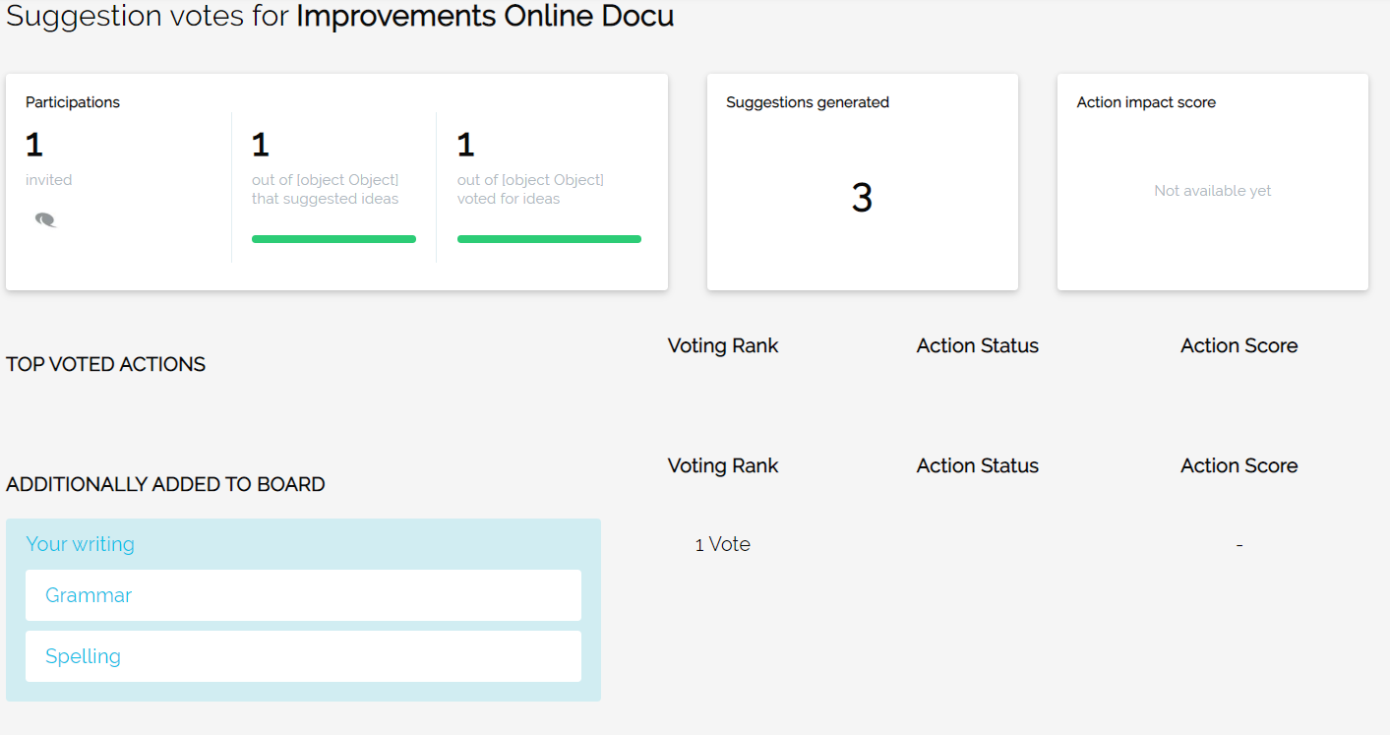Click the 'that suggested ideas' caption
The image size is (1390, 735).
[326, 199]
